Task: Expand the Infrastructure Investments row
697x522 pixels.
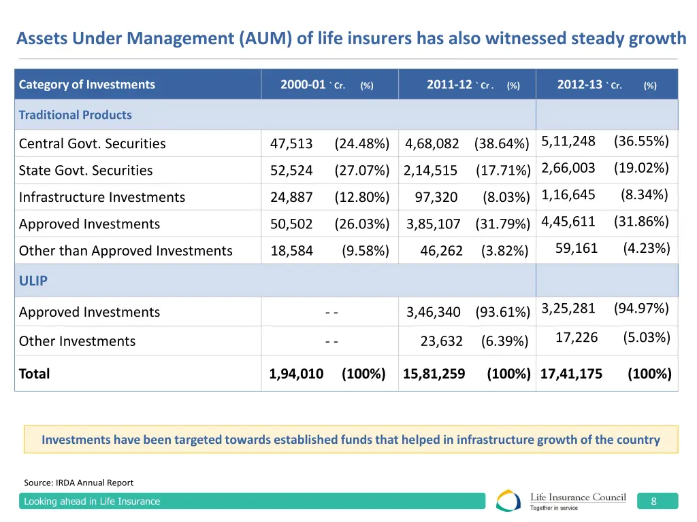Action: click(x=102, y=197)
